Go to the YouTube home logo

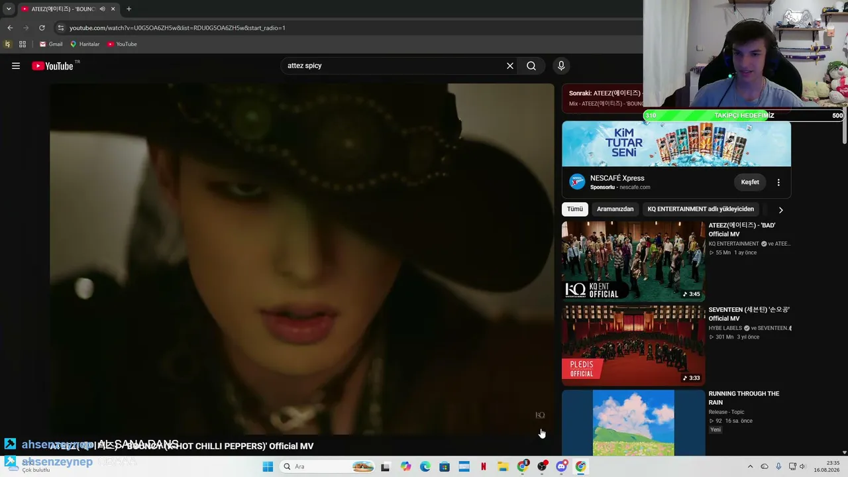point(52,66)
